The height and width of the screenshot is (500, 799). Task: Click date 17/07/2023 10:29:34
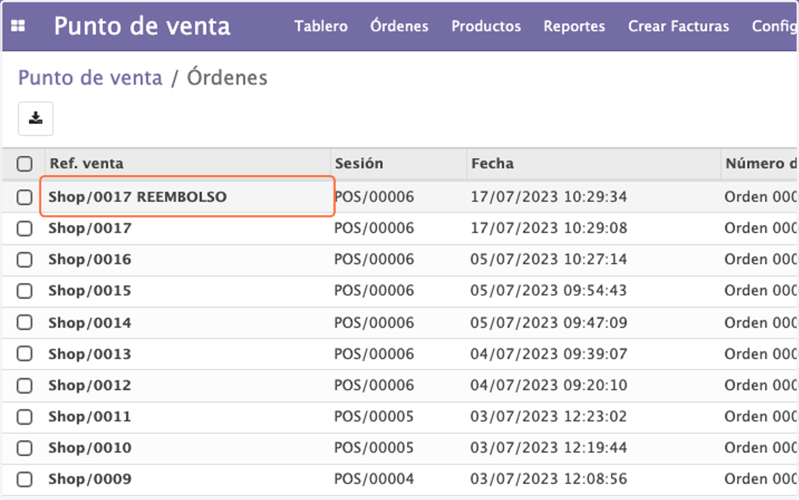pos(549,197)
